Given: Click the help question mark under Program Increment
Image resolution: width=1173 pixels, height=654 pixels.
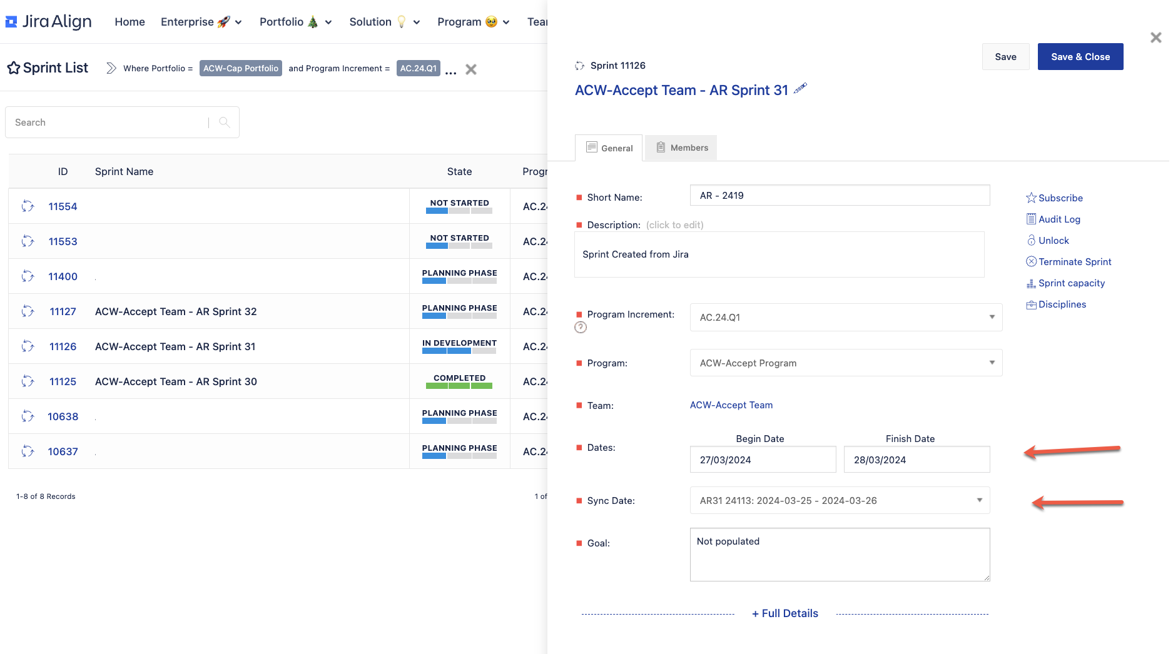Looking at the screenshot, I should click(581, 327).
